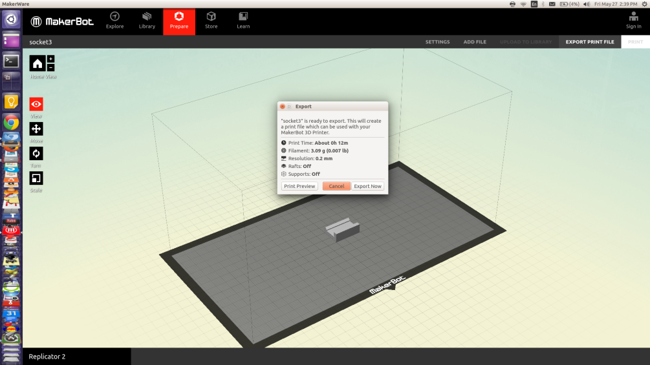This screenshot has height=365, width=650.
Task: Select the Move tool
Action: coord(36,129)
